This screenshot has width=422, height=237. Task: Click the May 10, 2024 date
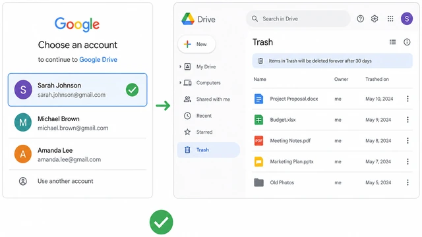(379, 99)
